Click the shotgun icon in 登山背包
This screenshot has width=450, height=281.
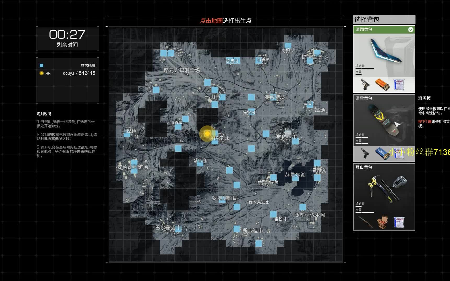(x=366, y=222)
